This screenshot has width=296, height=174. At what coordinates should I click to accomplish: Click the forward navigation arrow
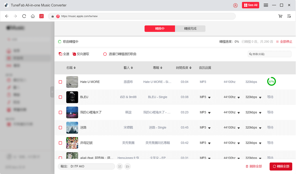[x=15, y=16]
